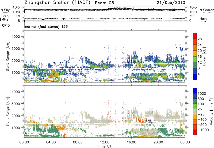
Task: Click the frequency dip near 03:00
Action: point(43,19)
